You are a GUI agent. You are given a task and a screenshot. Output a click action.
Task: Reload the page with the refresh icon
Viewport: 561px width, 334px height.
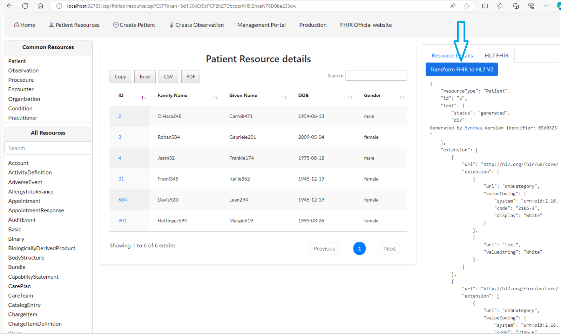(25, 6)
